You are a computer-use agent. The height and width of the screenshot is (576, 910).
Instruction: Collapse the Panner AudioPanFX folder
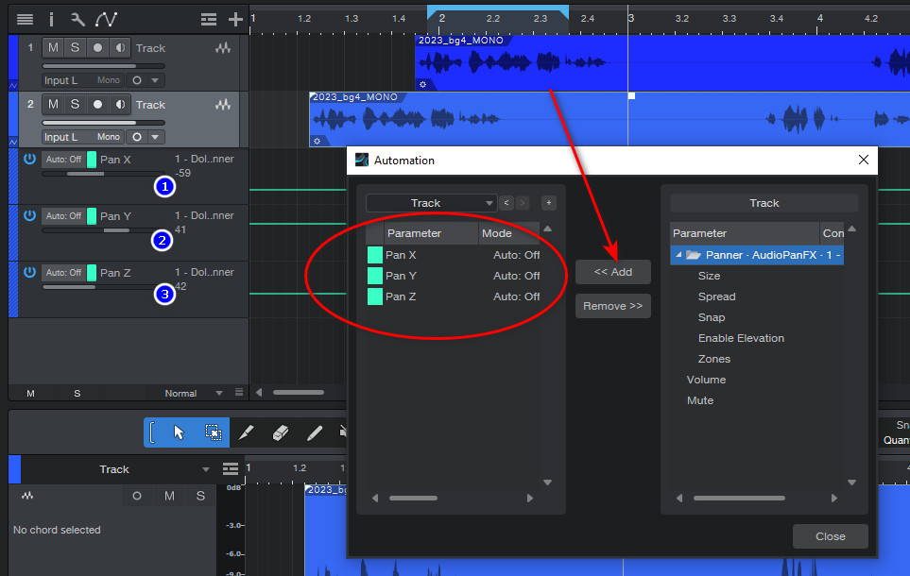[x=678, y=255]
